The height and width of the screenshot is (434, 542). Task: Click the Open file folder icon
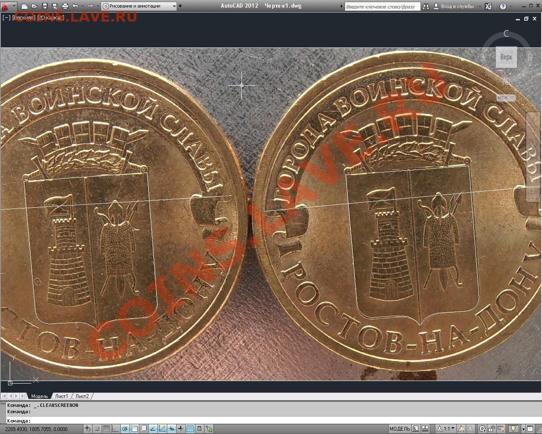tap(35, 6)
